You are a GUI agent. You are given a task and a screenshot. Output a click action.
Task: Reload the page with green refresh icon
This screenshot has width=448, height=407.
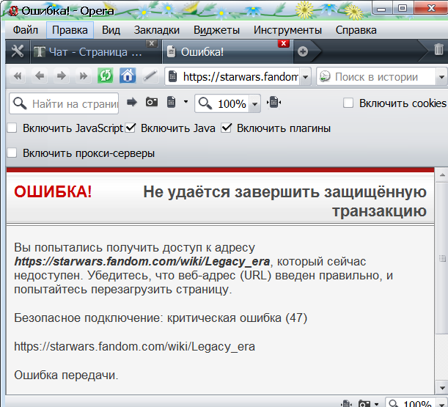[x=105, y=76]
